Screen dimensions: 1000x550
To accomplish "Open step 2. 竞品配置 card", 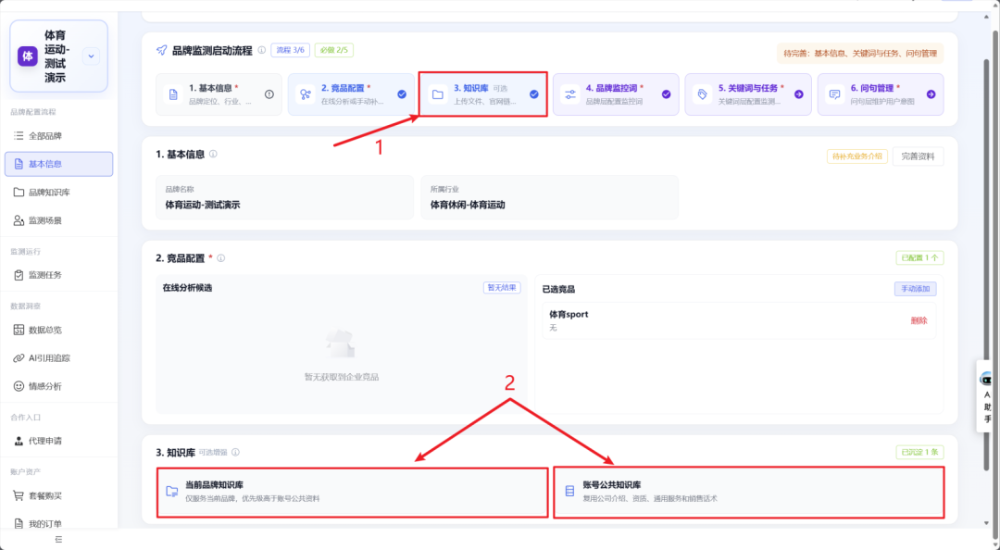I will tap(351, 94).
